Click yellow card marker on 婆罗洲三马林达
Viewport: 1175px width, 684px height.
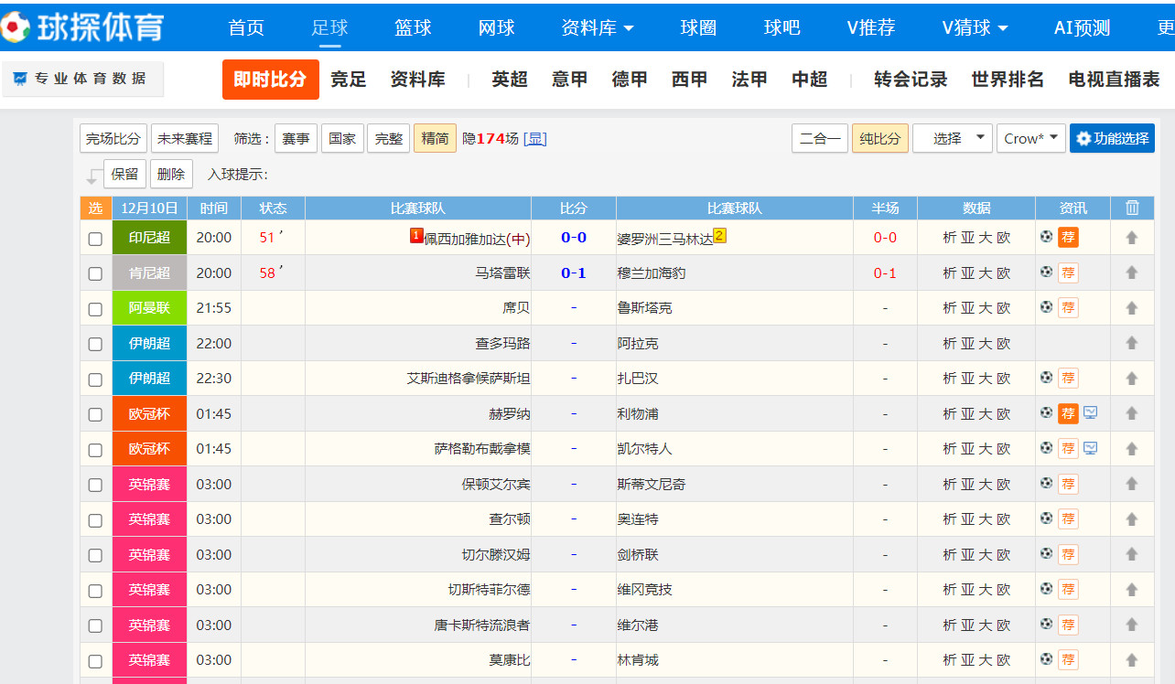719,236
